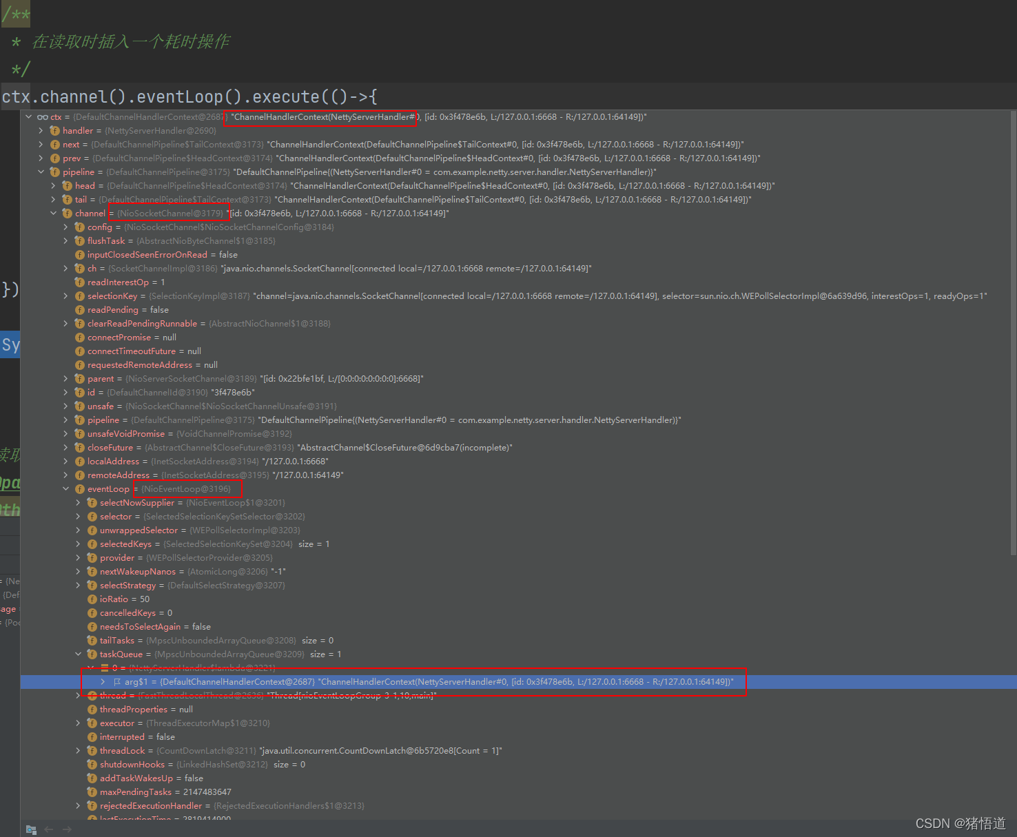Screen dimensions: 1017x837
Task: Click the field icon of tailTasks
Action: coord(92,641)
